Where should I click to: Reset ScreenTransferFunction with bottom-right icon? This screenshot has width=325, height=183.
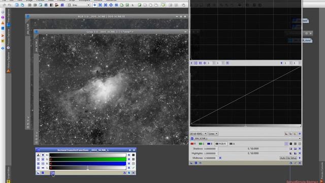point(133,173)
